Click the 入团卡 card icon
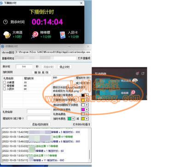This screenshot has width=184, height=167. pyautogui.click(x=63, y=35)
